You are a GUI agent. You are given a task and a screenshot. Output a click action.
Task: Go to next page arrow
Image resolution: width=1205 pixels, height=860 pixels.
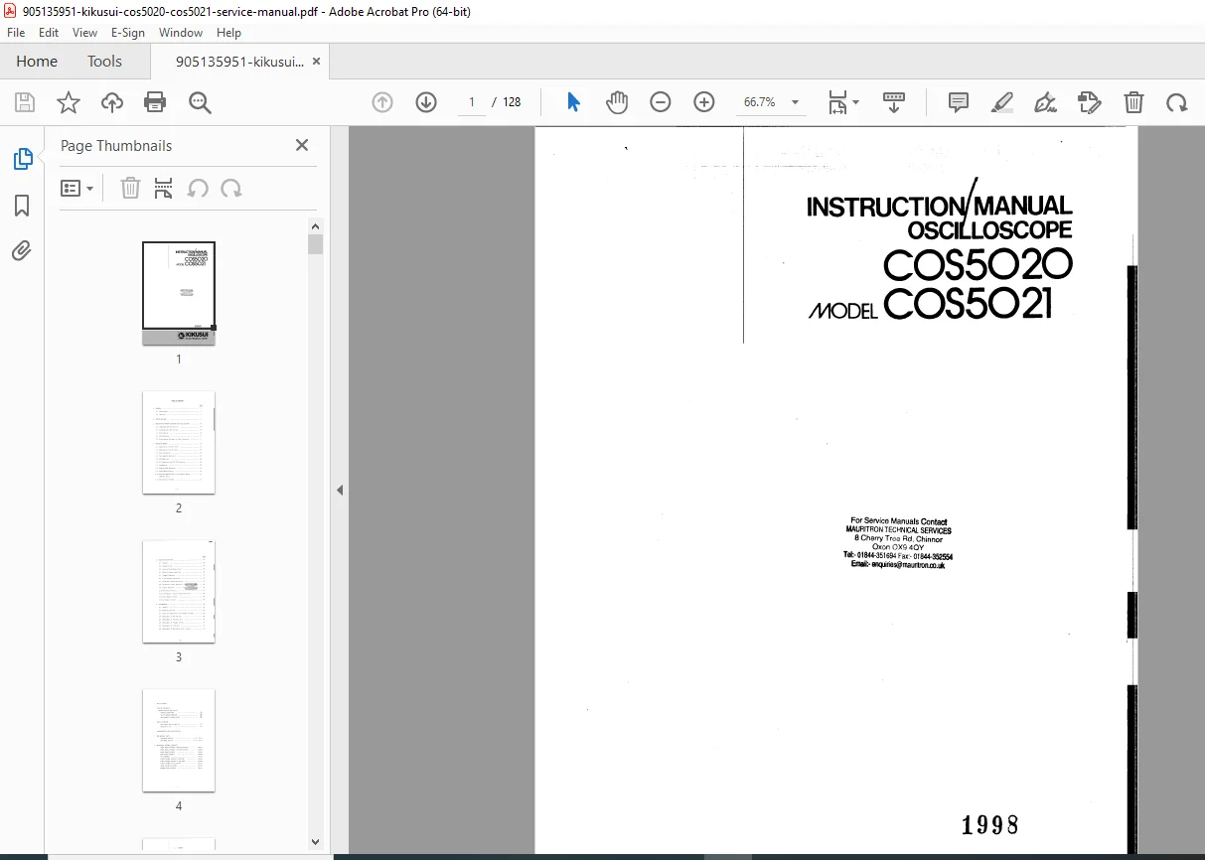tap(426, 102)
